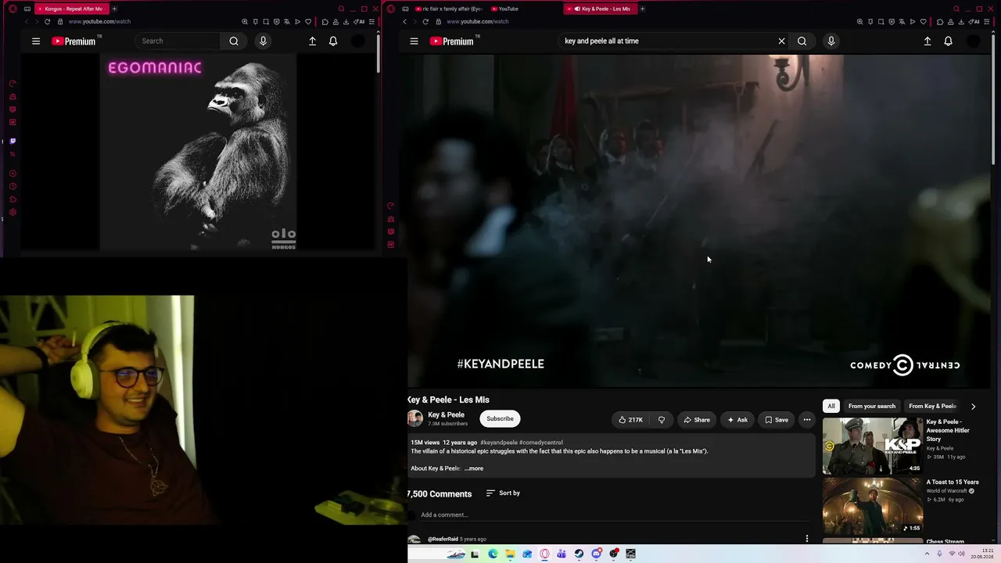Click the Search field in the Kongos window
Viewport: 1001px width, 563px height.
178,41
